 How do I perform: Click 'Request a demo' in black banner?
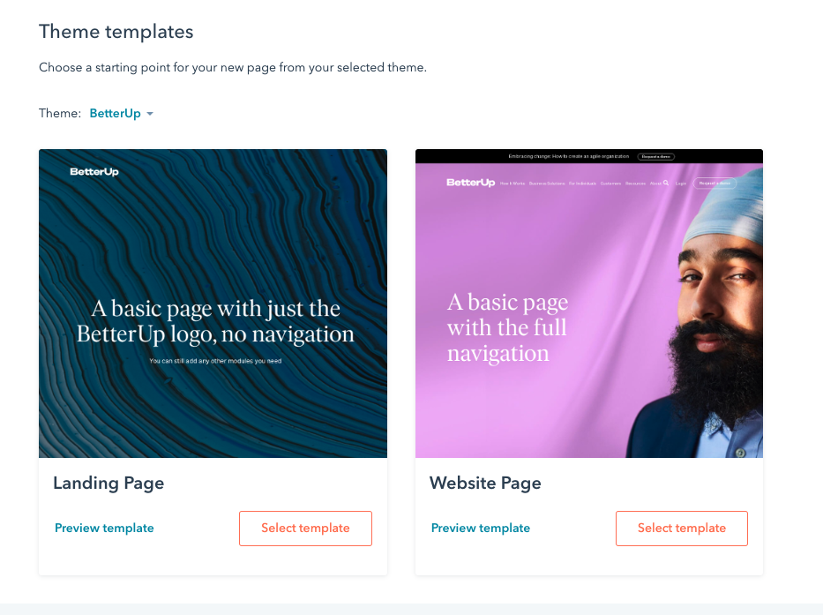tap(656, 156)
